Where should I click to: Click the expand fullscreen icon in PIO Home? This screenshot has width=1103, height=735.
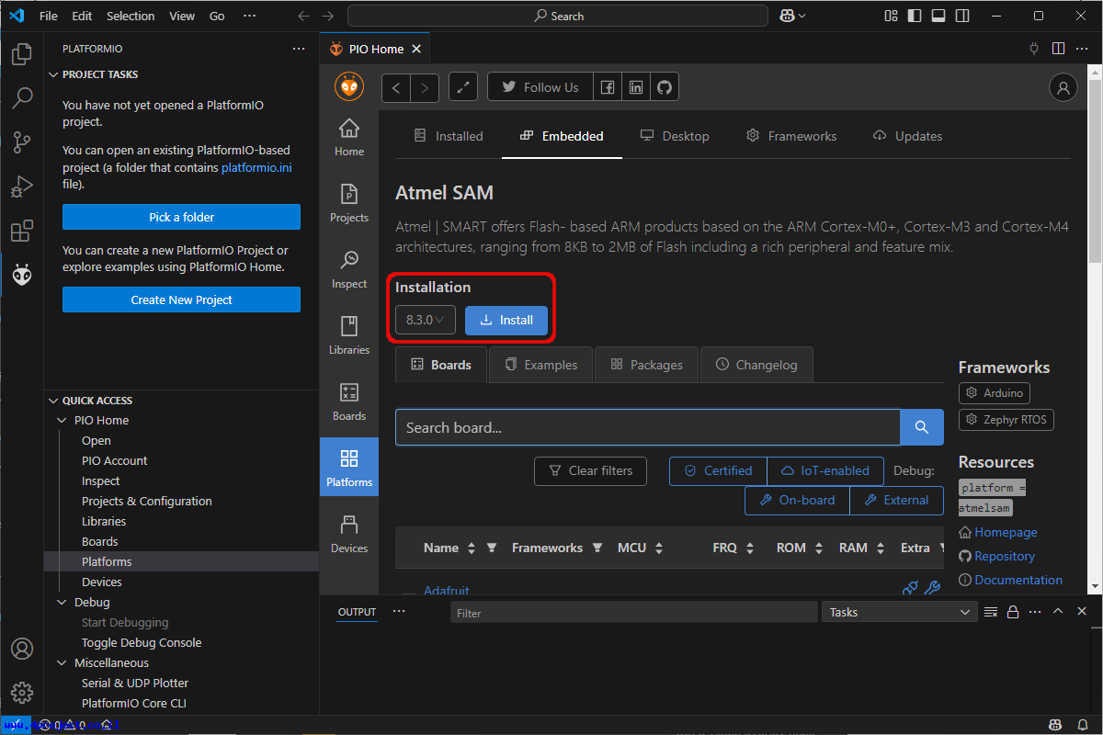(x=463, y=87)
